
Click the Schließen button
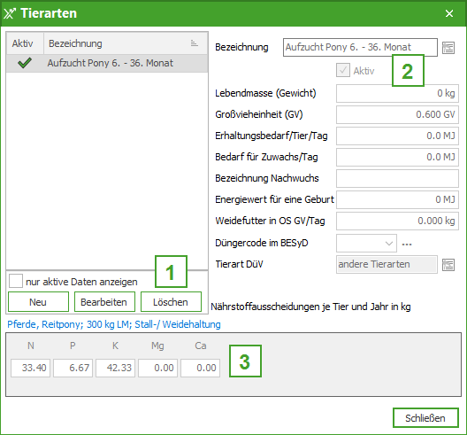[x=425, y=417]
